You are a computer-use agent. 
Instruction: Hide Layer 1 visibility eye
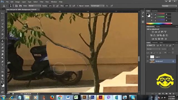tap(148, 57)
